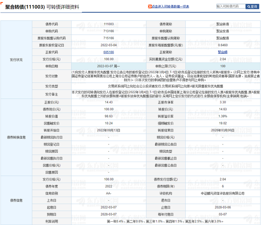
Task: Click the 申购上限(万元) label
Action: pos(166,66)
